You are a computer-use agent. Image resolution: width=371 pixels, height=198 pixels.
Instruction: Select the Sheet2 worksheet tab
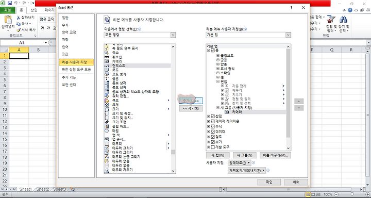[x=43, y=189]
